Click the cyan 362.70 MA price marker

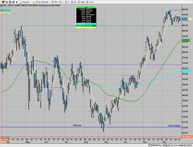(187, 71)
